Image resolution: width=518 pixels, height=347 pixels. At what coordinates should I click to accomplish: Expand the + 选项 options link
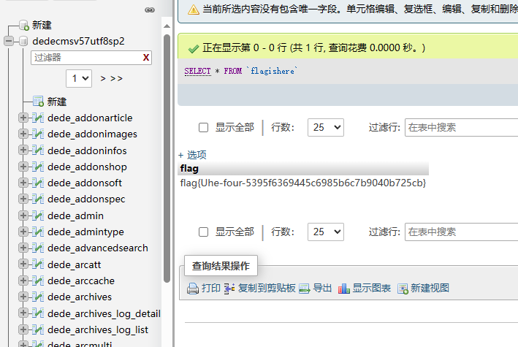click(192, 155)
